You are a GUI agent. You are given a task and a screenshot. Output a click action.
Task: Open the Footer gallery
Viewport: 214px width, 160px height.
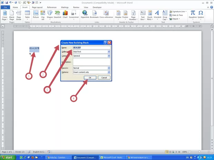[125, 15]
